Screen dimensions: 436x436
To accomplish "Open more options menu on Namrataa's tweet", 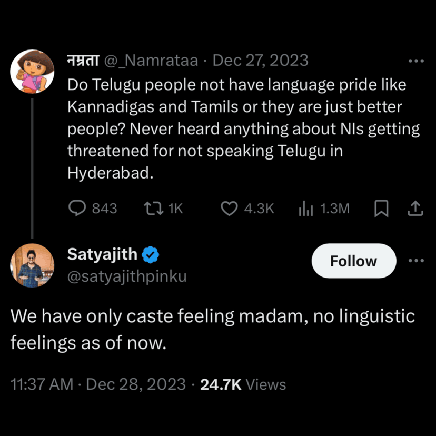I will click(416, 61).
